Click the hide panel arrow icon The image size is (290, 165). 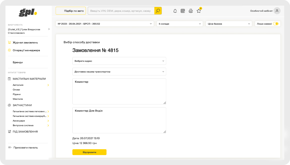(x=10, y=148)
